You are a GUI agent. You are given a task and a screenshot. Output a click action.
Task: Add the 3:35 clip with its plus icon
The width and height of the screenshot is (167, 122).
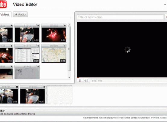tap(12, 25)
